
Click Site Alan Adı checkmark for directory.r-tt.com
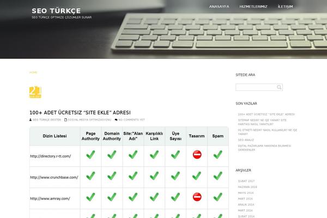click(x=133, y=155)
